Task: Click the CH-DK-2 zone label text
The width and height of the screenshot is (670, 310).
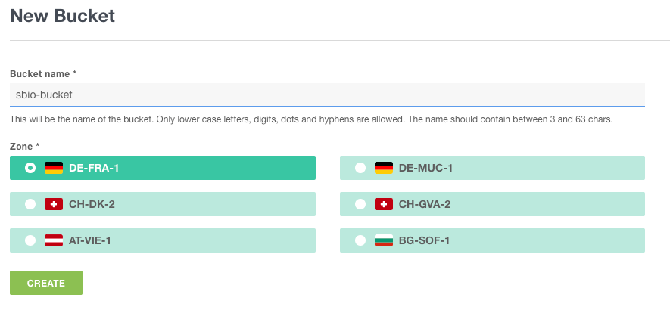Action: 92,204
